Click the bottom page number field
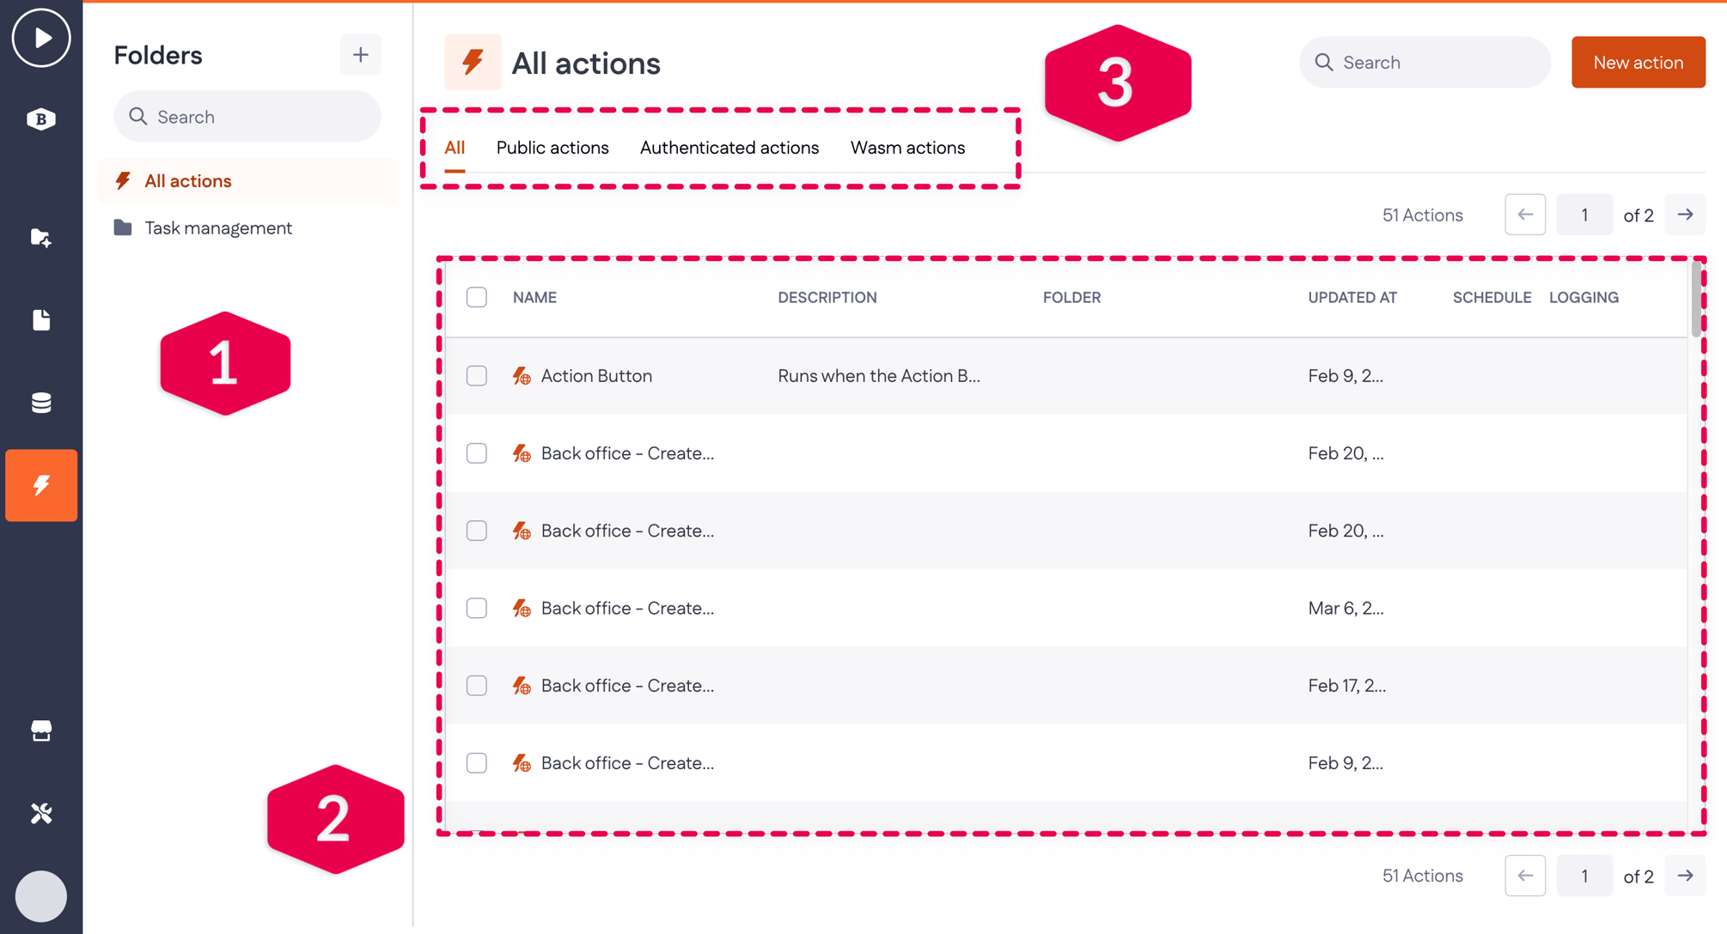The height and width of the screenshot is (934, 1727). point(1584,876)
